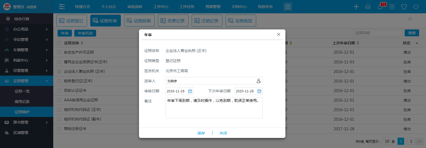This screenshot has height=148, width=426.
Task: Click the 图书管理 book icon
Action: point(7,122)
